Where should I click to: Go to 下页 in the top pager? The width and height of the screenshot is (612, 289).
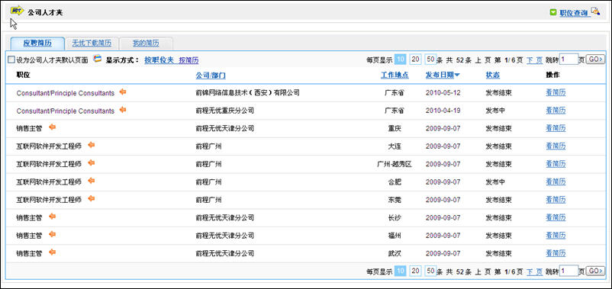[x=534, y=60]
